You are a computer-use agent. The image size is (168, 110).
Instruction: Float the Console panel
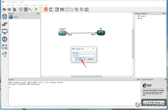point(138,80)
